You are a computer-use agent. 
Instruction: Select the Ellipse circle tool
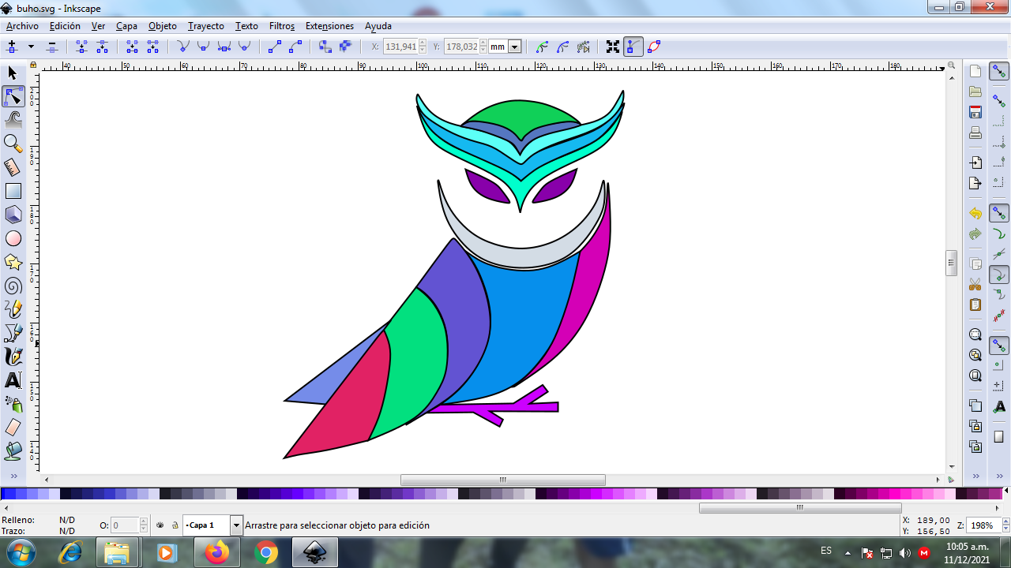point(13,238)
